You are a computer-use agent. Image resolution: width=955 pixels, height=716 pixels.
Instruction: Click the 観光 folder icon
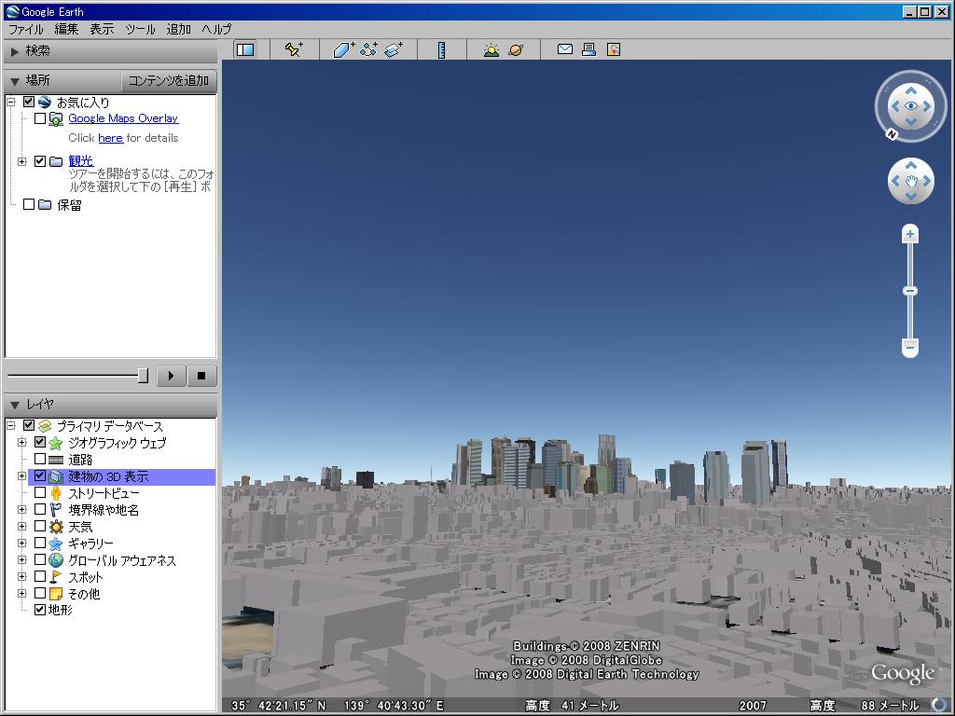[x=56, y=161]
